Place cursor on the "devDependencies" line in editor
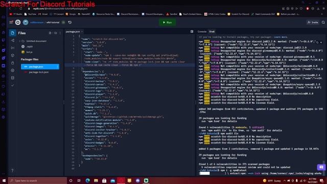 point(95,155)
